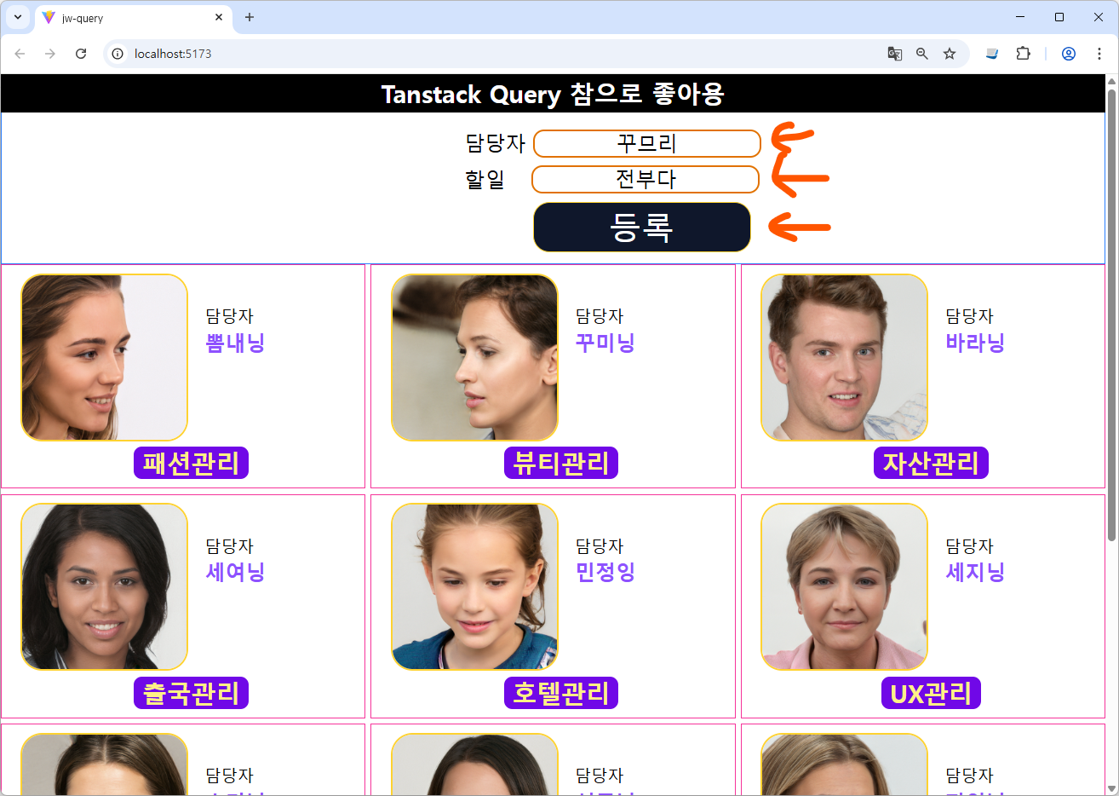Image resolution: width=1119 pixels, height=796 pixels.
Task: Click the 자산관리 badge
Action: click(x=931, y=463)
